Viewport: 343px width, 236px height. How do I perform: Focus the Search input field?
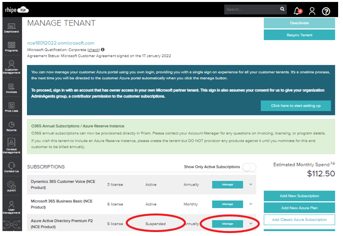click(252, 9)
